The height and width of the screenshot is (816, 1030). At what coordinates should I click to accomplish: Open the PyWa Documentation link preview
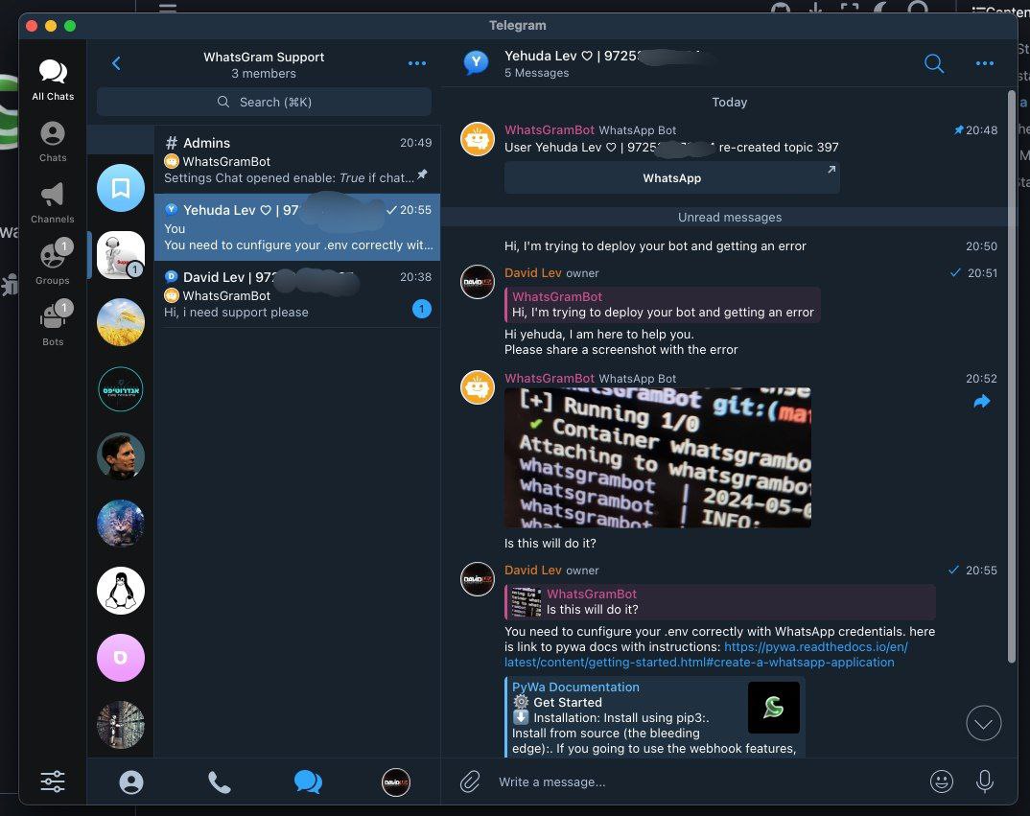pos(655,717)
